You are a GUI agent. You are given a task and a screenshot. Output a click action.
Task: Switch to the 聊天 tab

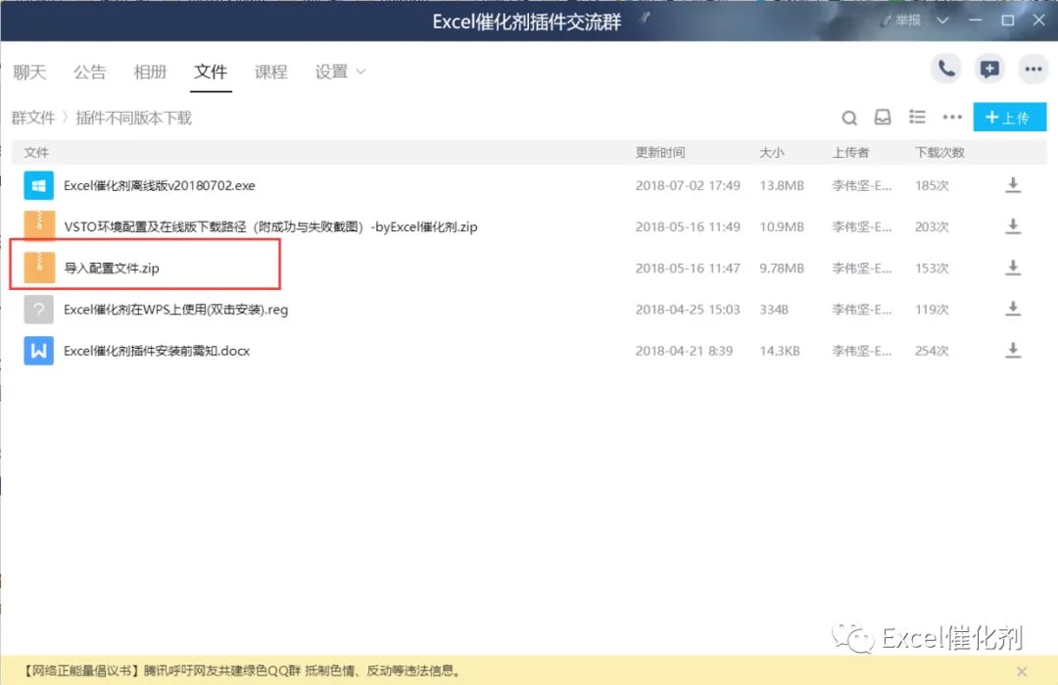pos(29,72)
